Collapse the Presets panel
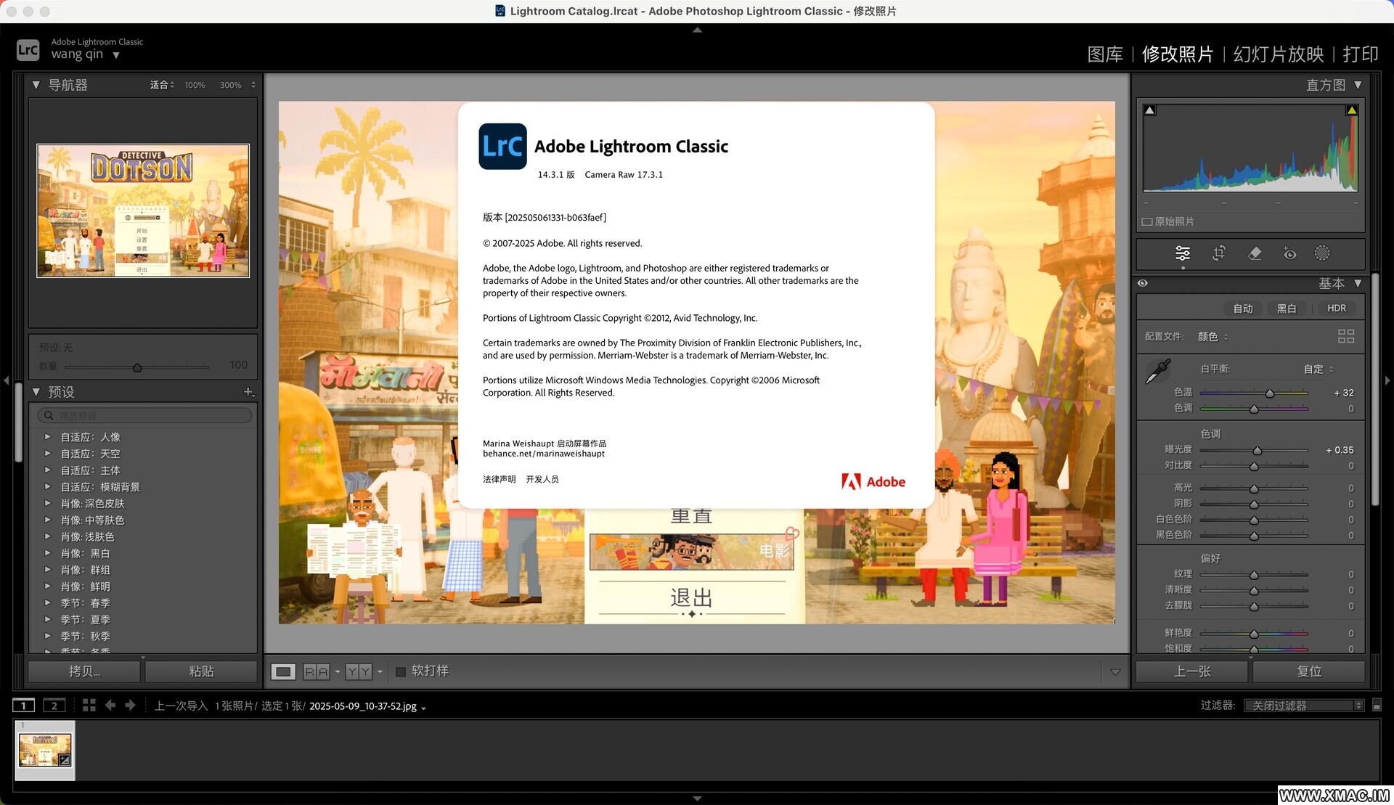Screen dimensions: 1394x805 36,392
